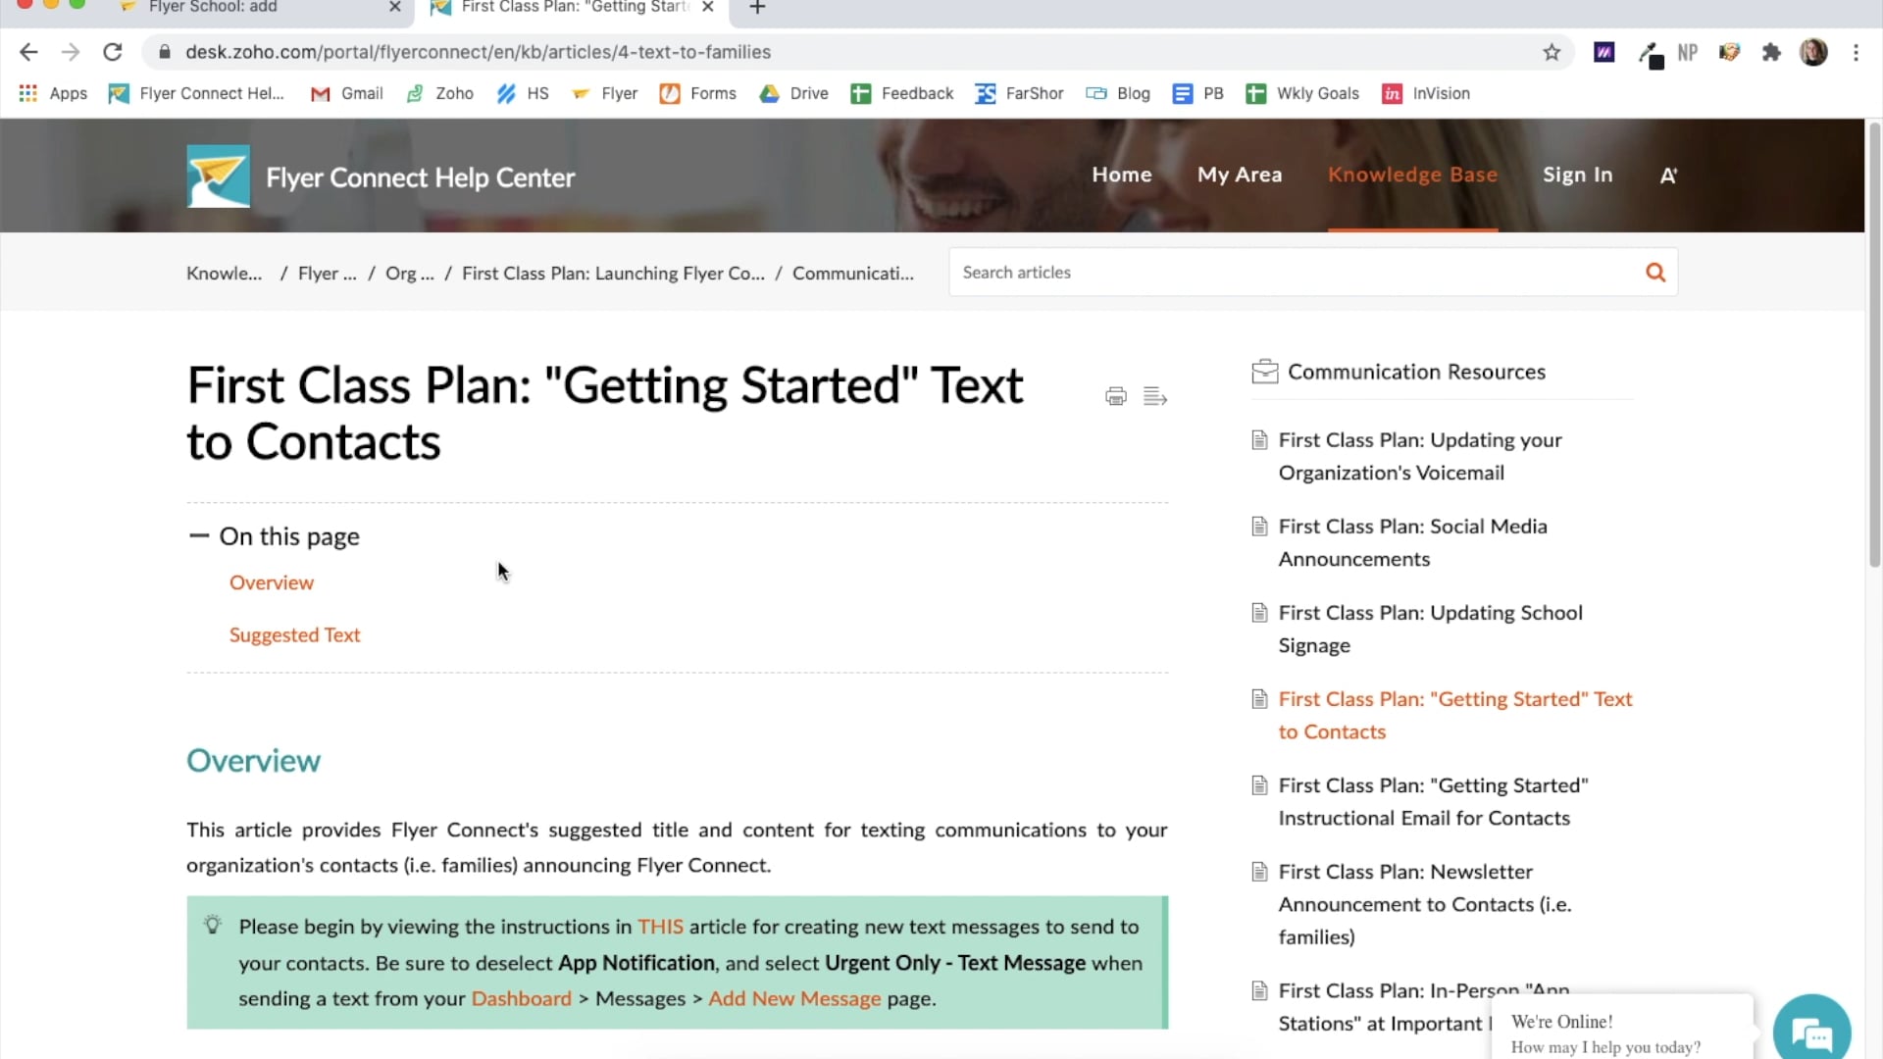Viewport: 1883px width, 1059px height.
Task: Open Drive bookmark
Action: coord(794,93)
